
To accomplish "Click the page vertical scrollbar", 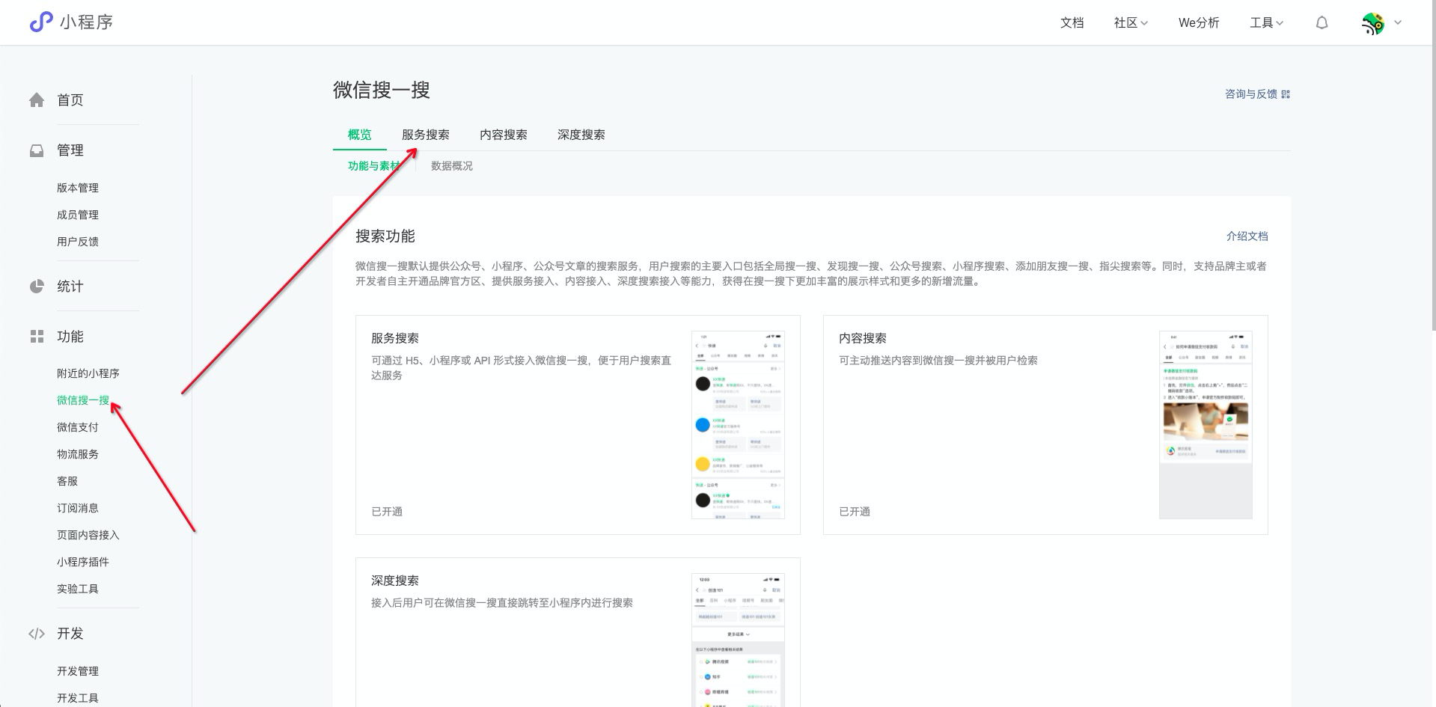I will [x=1433, y=165].
